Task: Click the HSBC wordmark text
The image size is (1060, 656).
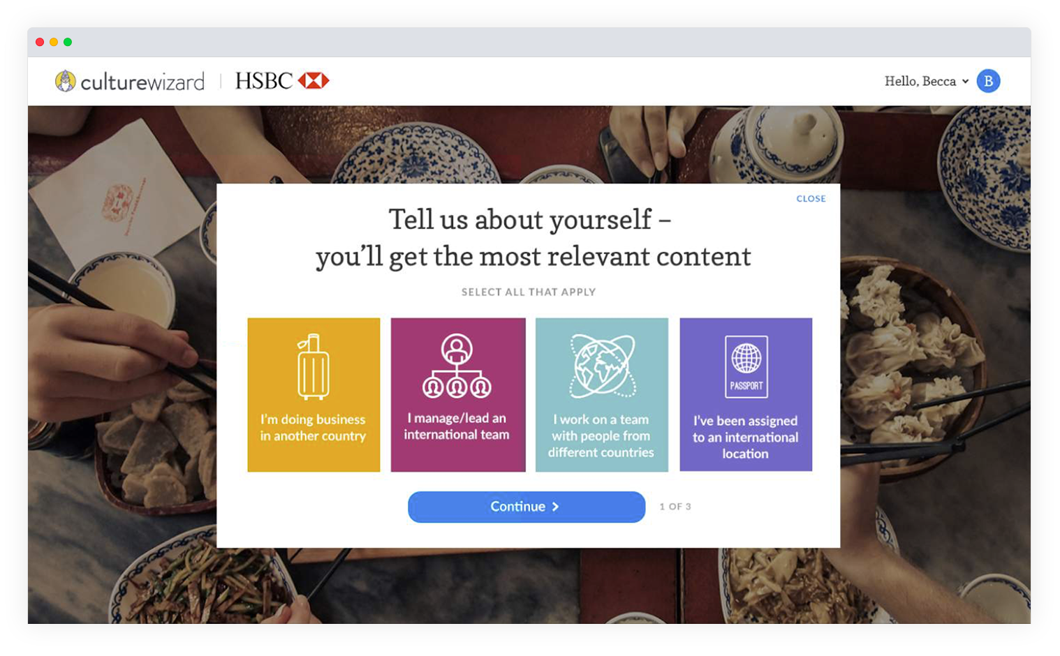Action: (263, 81)
